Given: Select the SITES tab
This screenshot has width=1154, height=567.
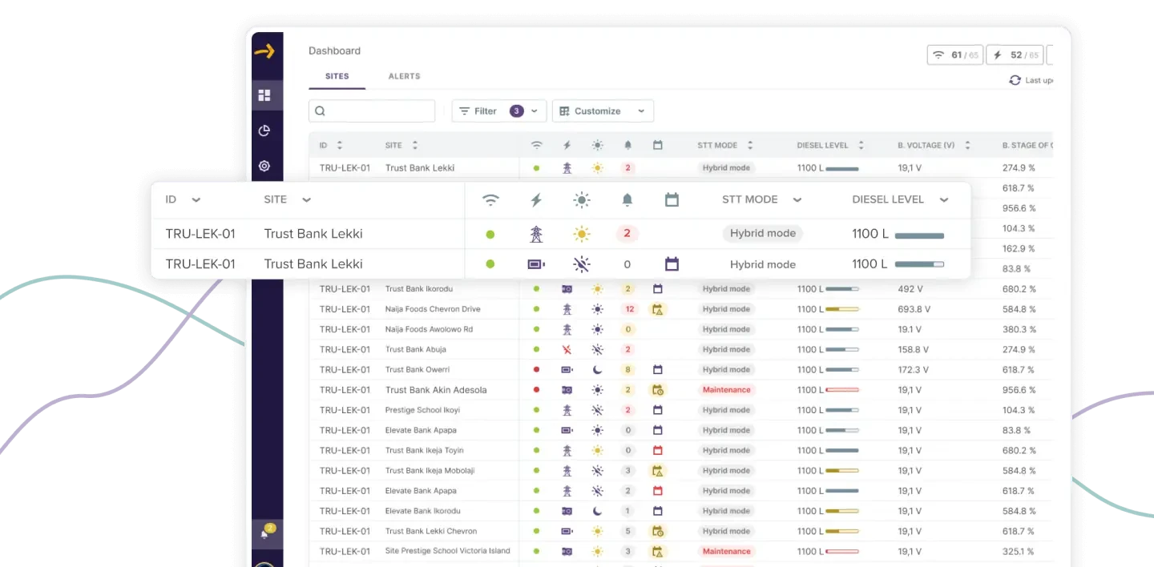Looking at the screenshot, I should [x=337, y=76].
